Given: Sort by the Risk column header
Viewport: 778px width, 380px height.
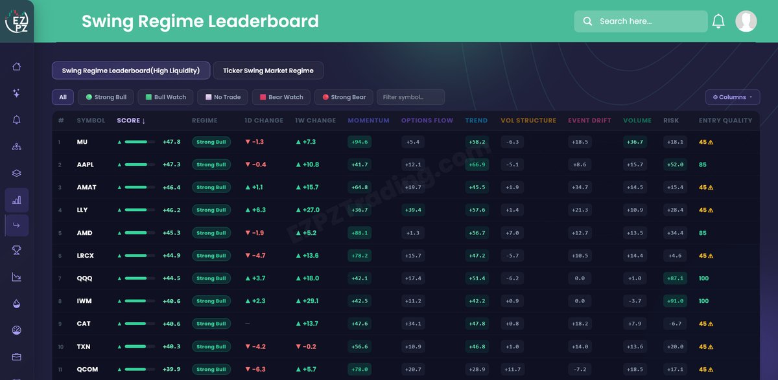Looking at the screenshot, I should click(671, 120).
